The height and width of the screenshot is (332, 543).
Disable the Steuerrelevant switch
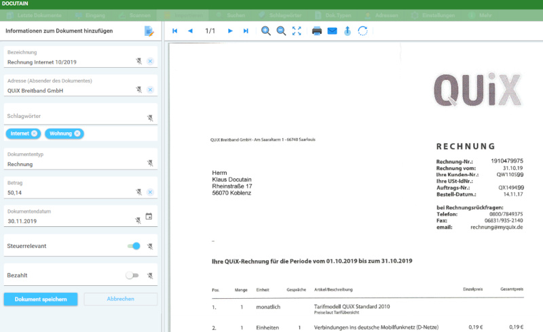(x=134, y=246)
